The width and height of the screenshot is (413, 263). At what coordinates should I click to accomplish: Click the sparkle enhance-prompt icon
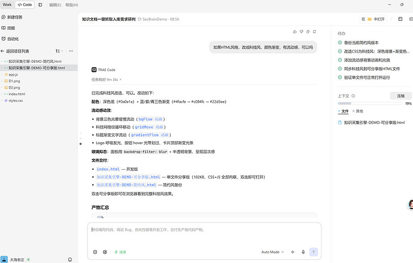(x=293, y=252)
